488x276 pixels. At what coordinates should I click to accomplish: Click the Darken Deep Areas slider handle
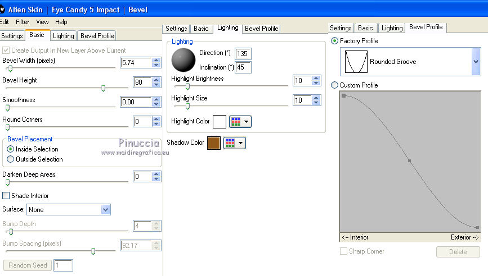click(x=8, y=183)
